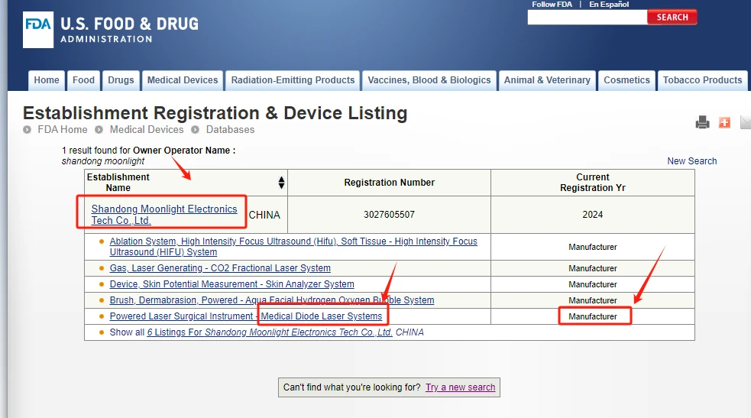Viewport: 751px width, 418px height.
Task: Click Manufacturer cell for Skin Analyzer row
Action: 592,284
